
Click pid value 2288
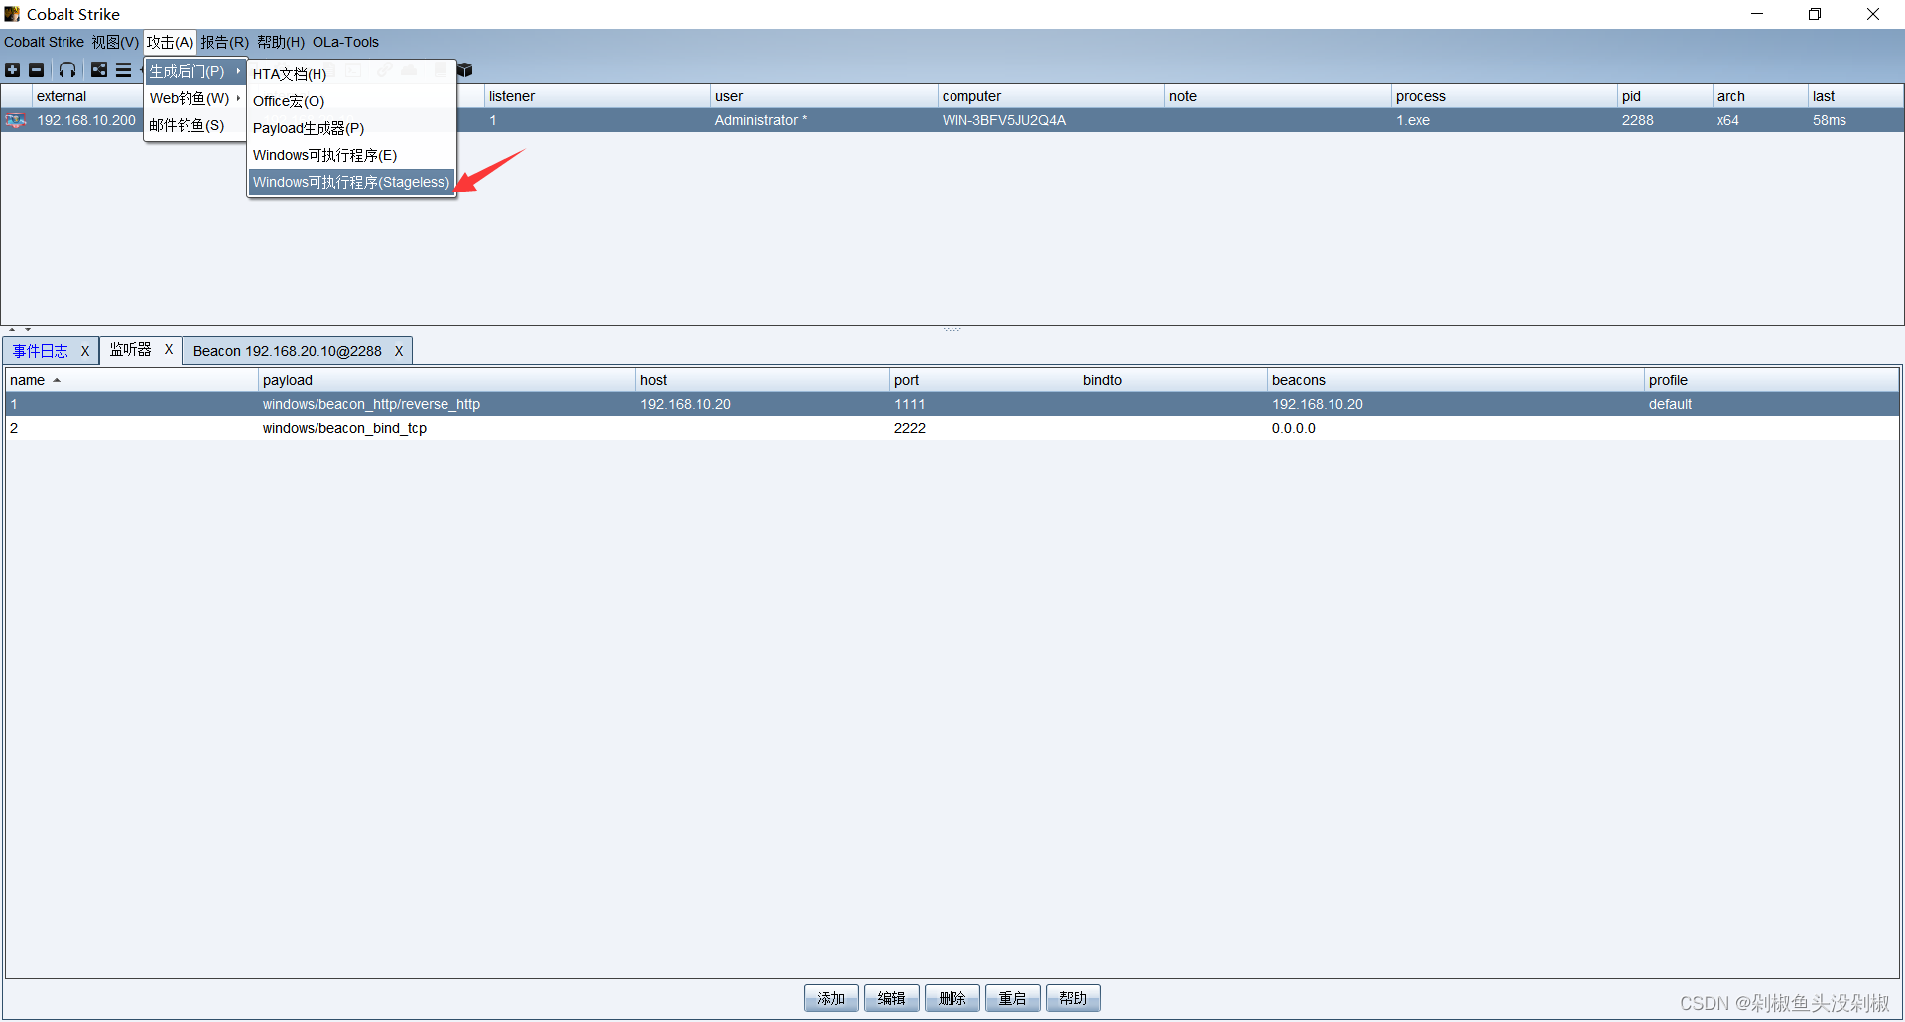click(1638, 120)
